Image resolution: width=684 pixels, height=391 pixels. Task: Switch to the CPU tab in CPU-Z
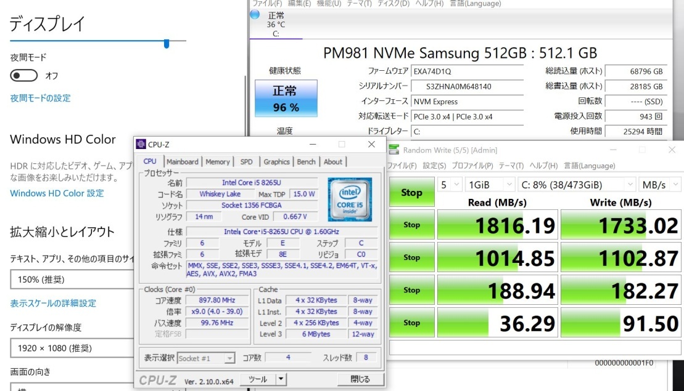pyautogui.click(x=150, y=161)
